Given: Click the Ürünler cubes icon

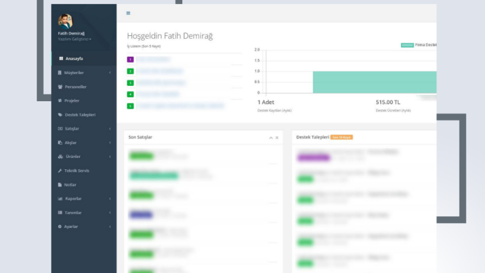Looking at the screenshot, I should [x=60, y=157].
